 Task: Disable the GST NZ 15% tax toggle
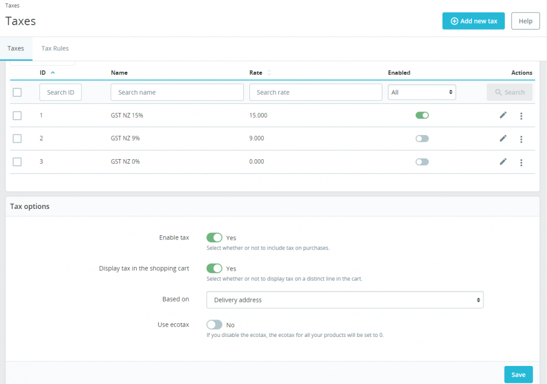422,115
